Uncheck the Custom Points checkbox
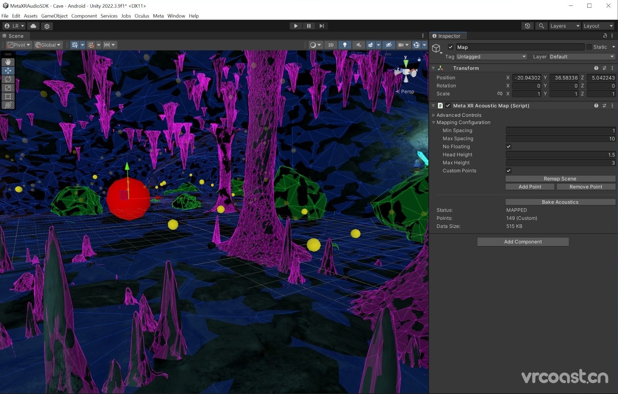Viewport: 618px width, 394px height. point(509,171)
